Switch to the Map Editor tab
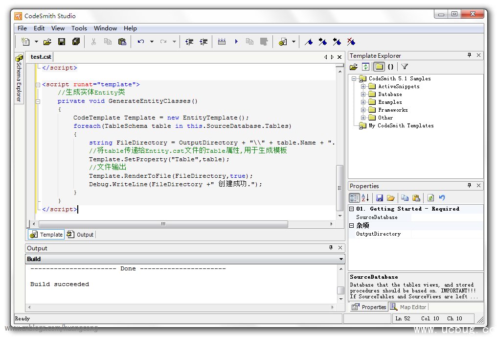Screen dimensions: 497x337 [x=408, y=307]
